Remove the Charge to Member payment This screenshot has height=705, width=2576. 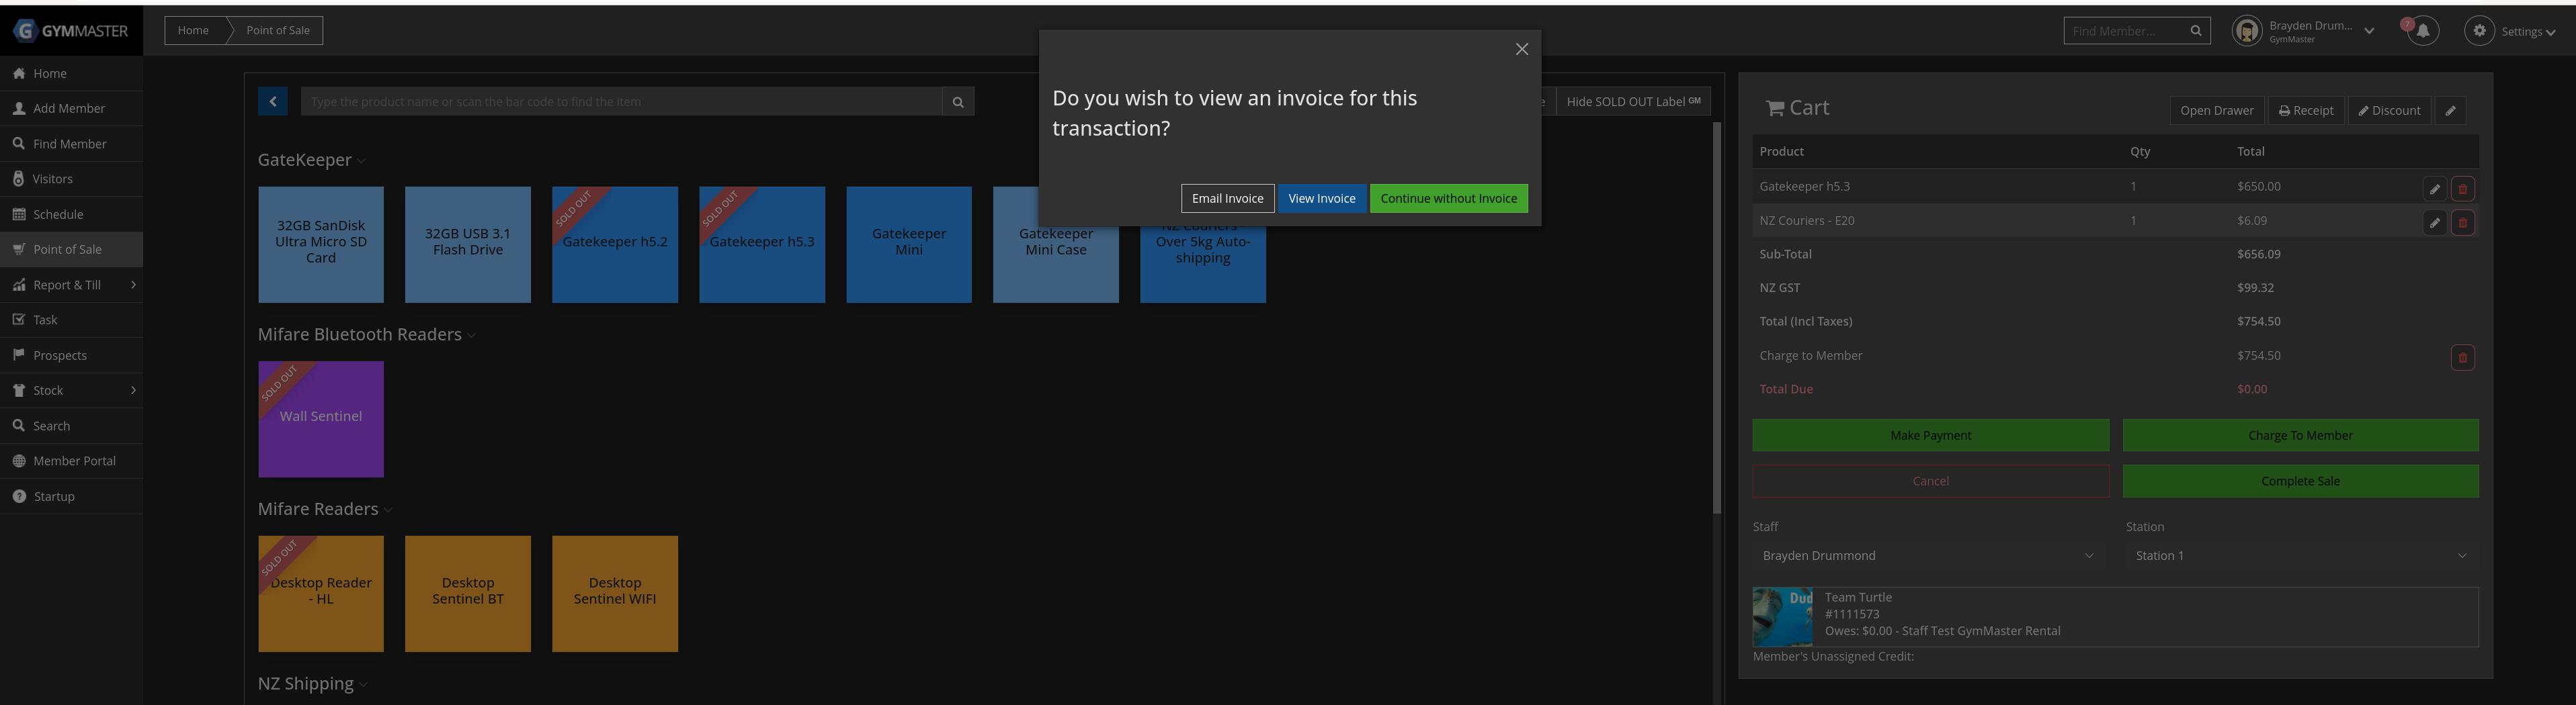pyautogui.click(x=2462, y=357)
